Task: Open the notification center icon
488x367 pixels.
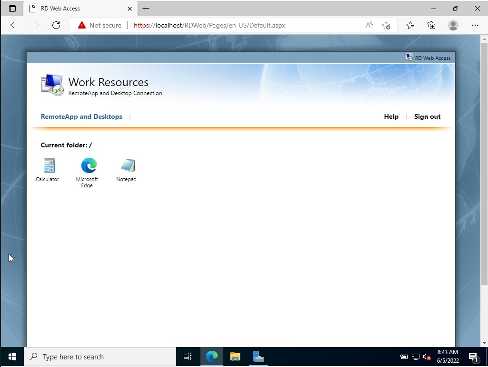Action: [x=474, y=357]
